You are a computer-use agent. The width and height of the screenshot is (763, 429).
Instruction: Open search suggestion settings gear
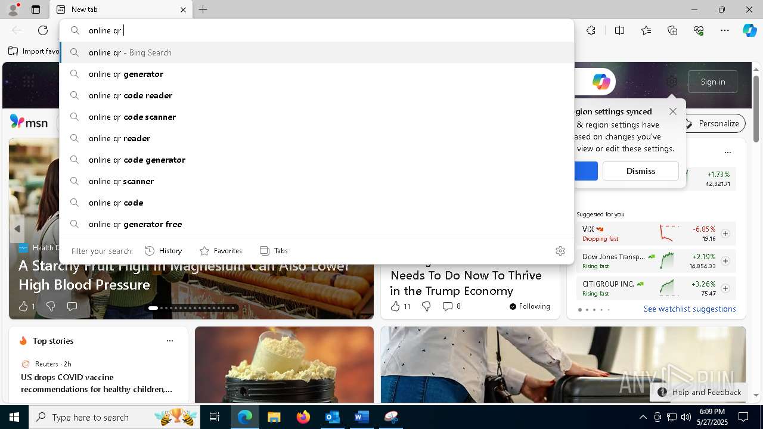[x=560, y=251]
